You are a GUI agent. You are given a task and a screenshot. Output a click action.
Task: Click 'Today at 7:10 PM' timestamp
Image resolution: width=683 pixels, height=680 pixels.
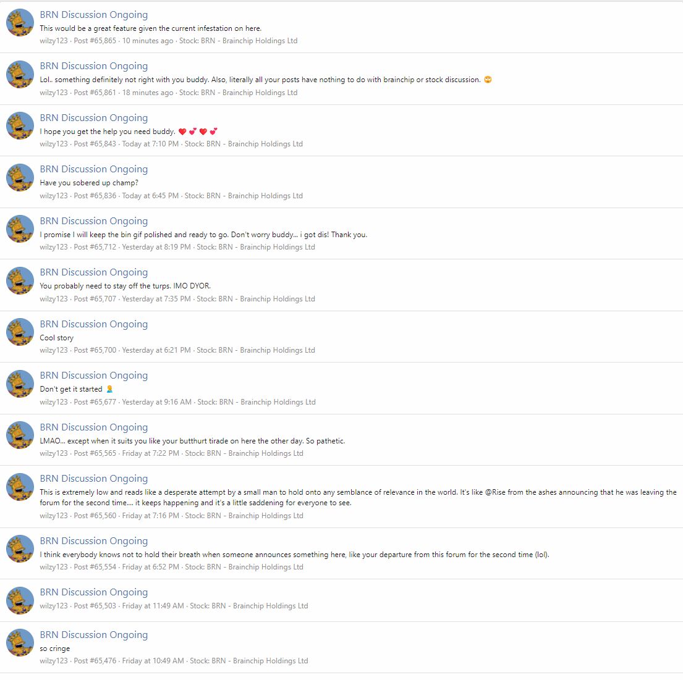coord(150,144)
